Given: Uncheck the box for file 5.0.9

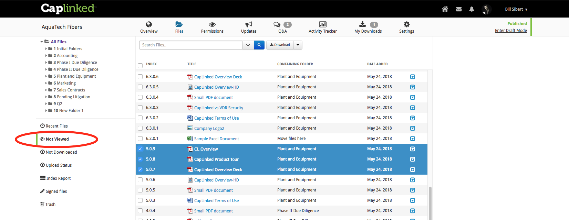Looking at the screenshot, I should tap(140, 149).
